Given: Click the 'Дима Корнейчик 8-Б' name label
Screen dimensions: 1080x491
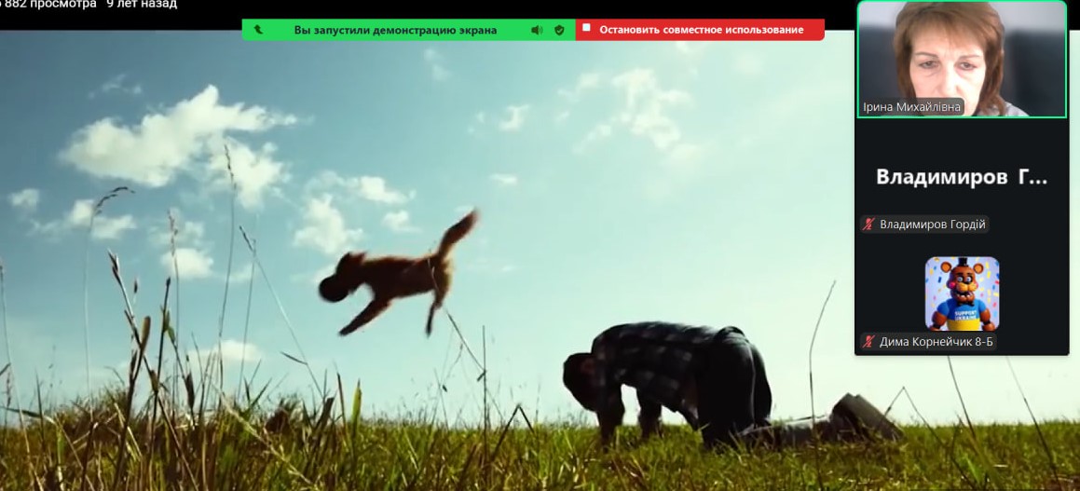Looking at the screenshot, I should coord(936,342).
